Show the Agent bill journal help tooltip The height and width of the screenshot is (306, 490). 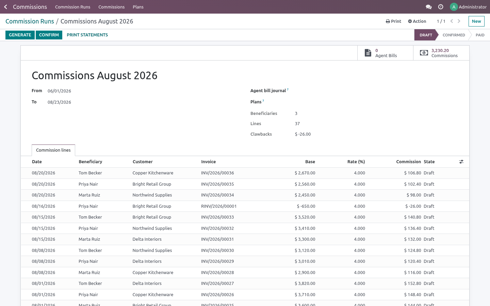pos(288,89)
